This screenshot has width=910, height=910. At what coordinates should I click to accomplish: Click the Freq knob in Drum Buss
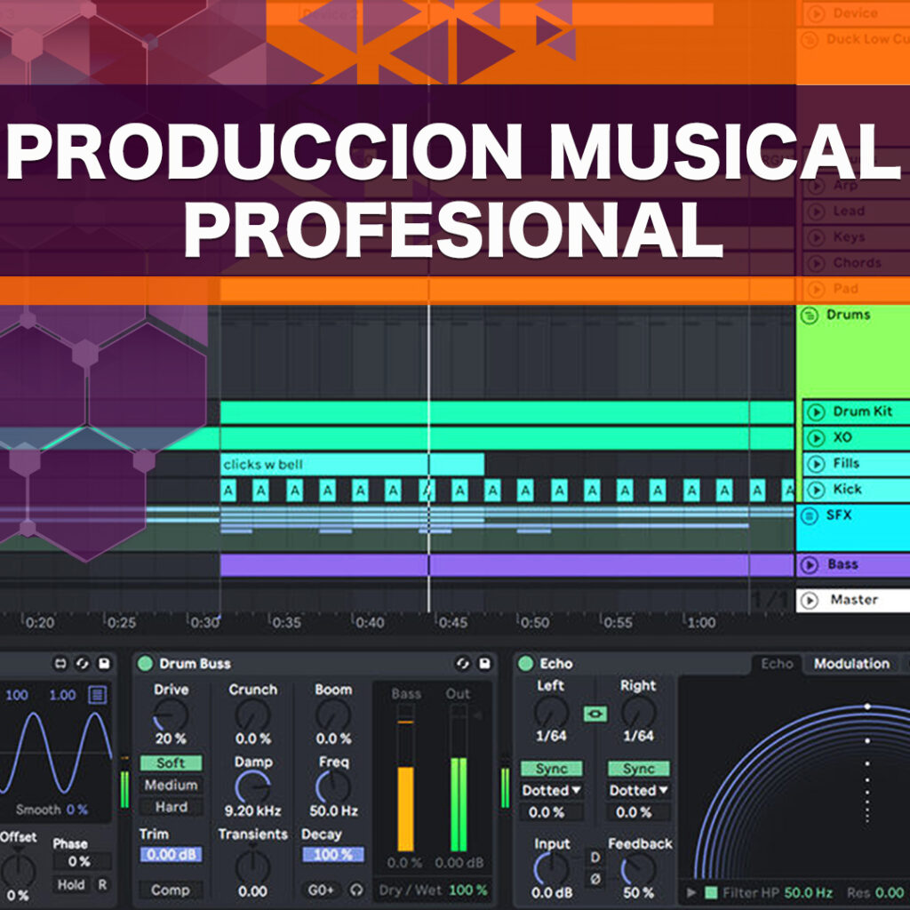[x=333, y=787]
